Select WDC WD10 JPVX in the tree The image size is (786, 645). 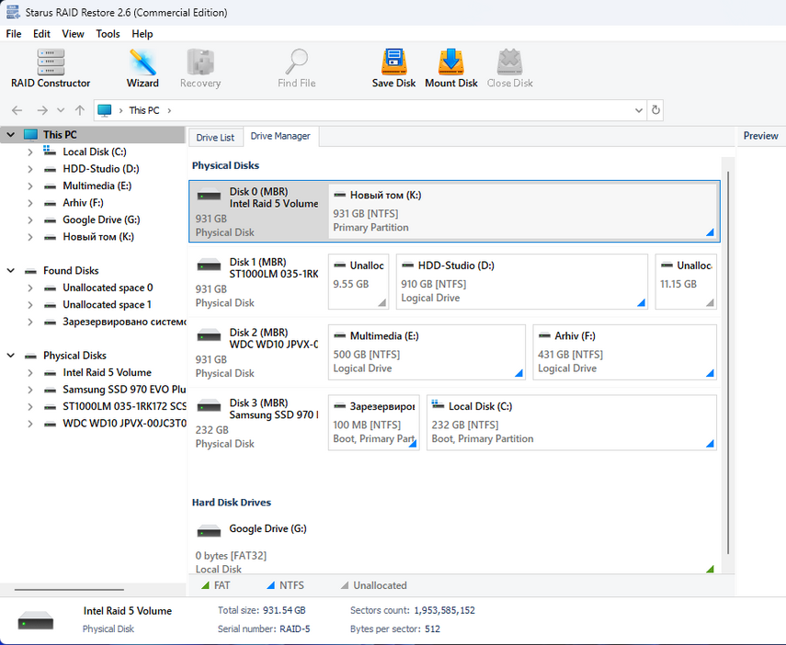click(x=124, y=424)
